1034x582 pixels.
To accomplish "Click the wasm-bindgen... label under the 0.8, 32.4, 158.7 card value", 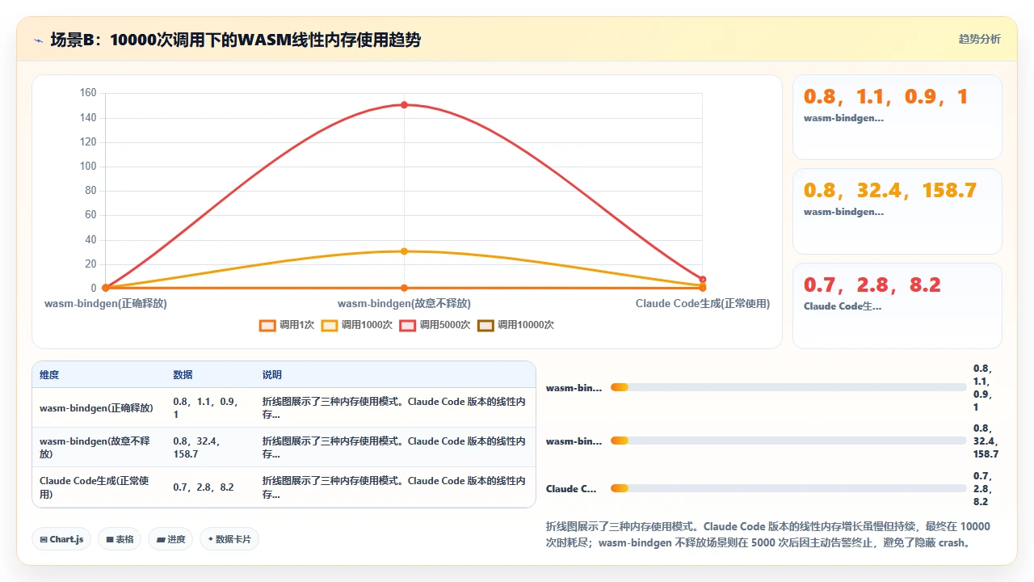I will pyautogui.click(x=843, y=212).
